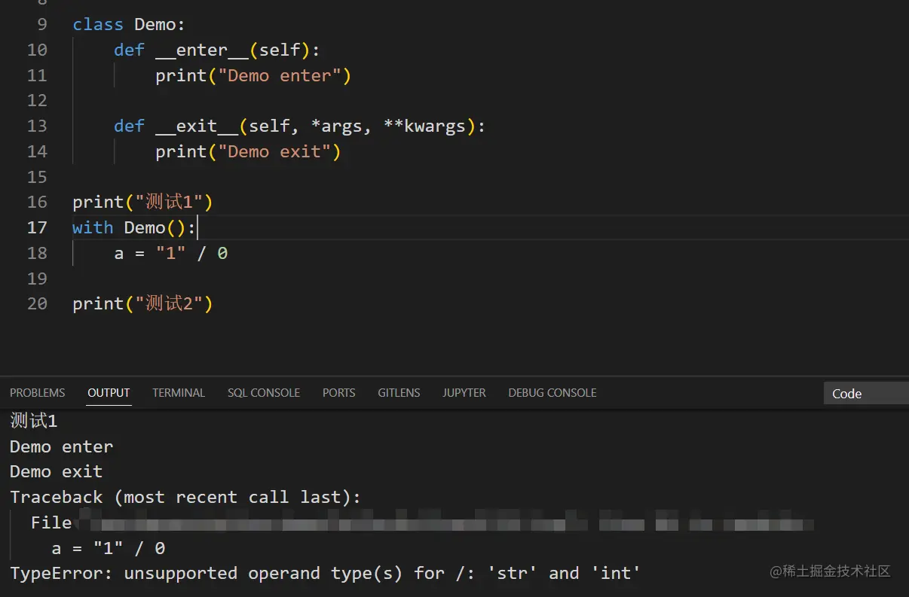Click the print("测试2") statement
Viewport: 909px width, 597px height.
(142, 304)
